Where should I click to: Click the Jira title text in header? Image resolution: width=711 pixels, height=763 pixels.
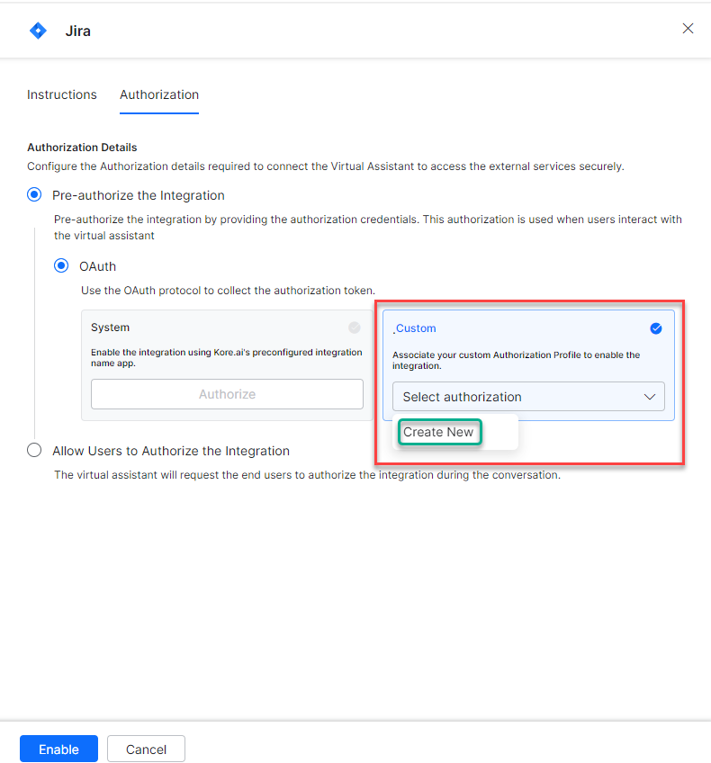[77, 31]
